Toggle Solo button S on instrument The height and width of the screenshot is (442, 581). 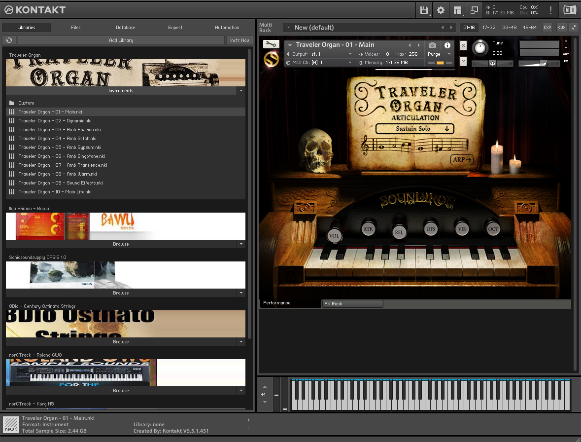[463, 46]
